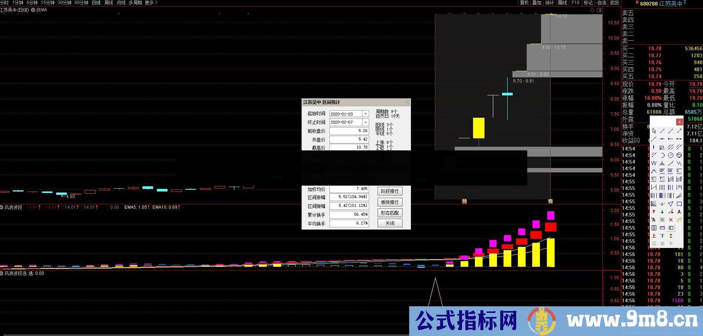
Task: Switch to 1分钟 period
Action: (x=18, y=3)
